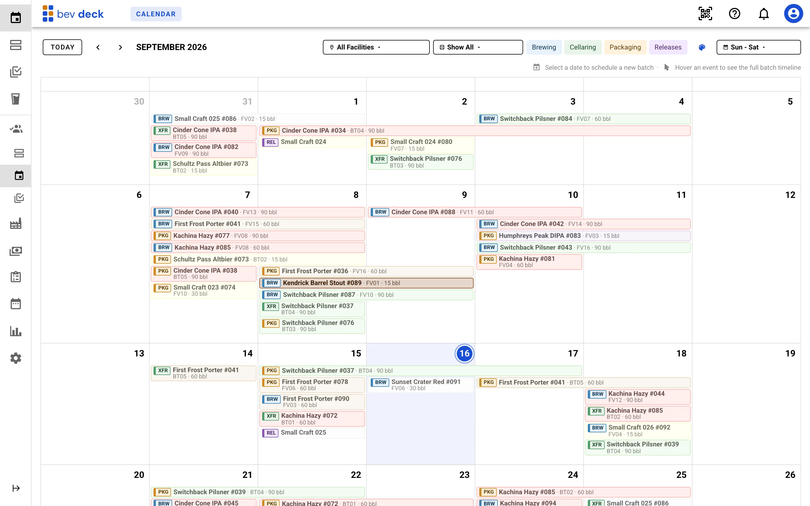
Task: Open the factory icon in sidebar
Action: pyautogui.click(x=15, y=223)
